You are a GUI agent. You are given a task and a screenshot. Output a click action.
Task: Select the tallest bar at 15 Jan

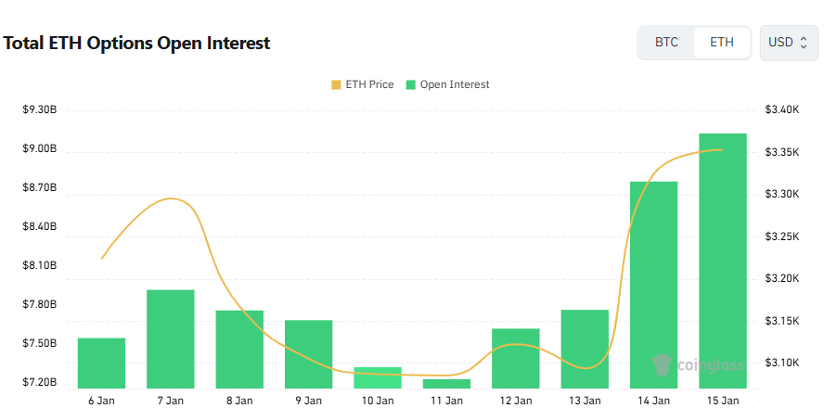723,261
